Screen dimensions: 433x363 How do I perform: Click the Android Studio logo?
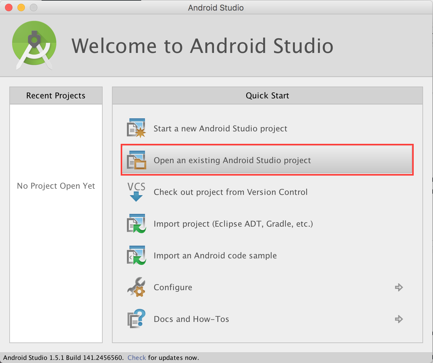[x=34, y=45]
